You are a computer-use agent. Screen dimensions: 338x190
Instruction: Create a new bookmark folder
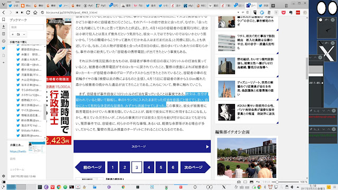(18, 34)
